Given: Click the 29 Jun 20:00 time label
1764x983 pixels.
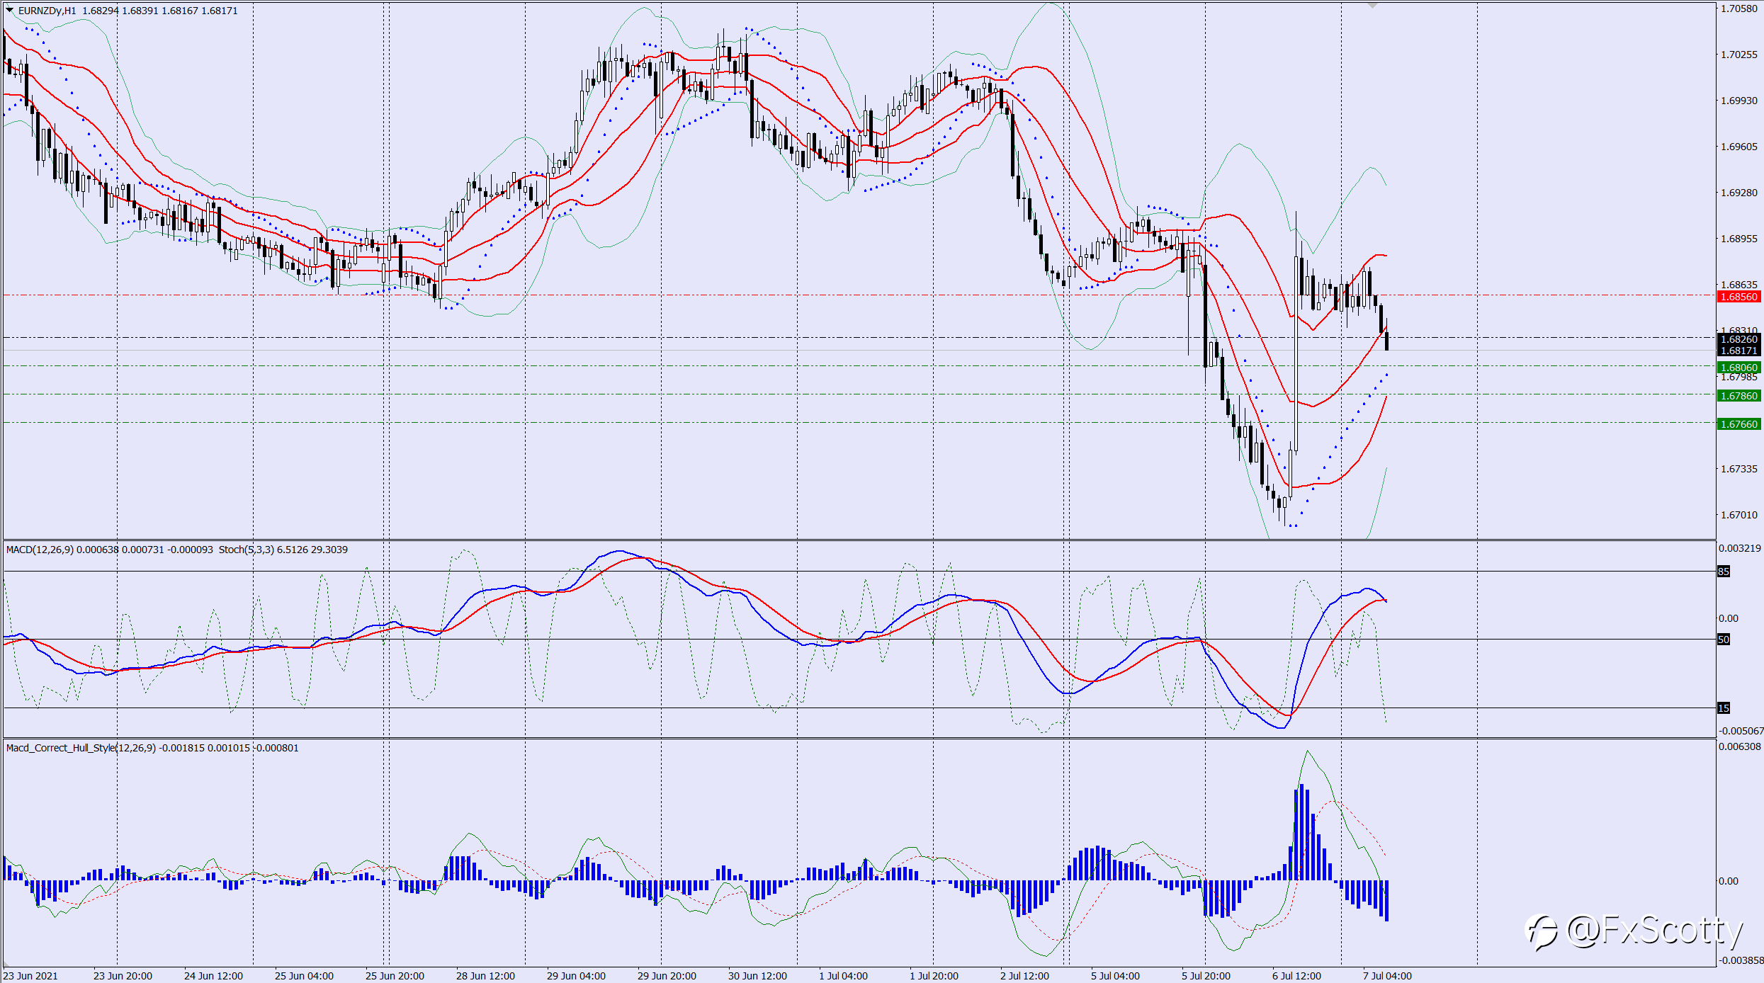Looking at the screenshot, I should (x=667, y=976).
